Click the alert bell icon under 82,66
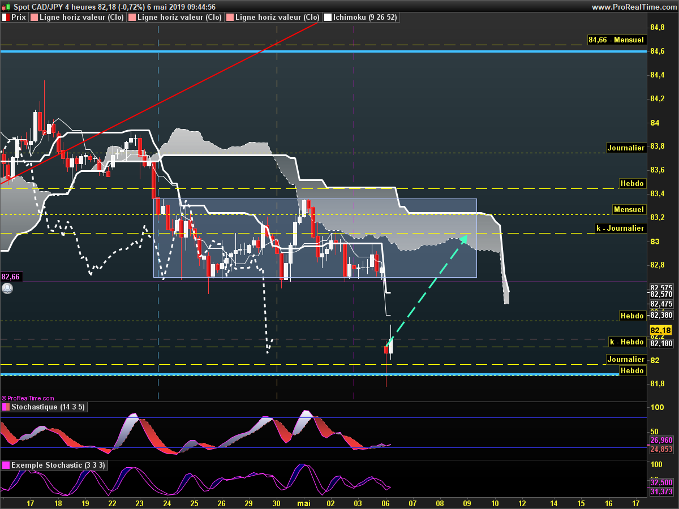The image size is (679, 509). pos(7,288)
